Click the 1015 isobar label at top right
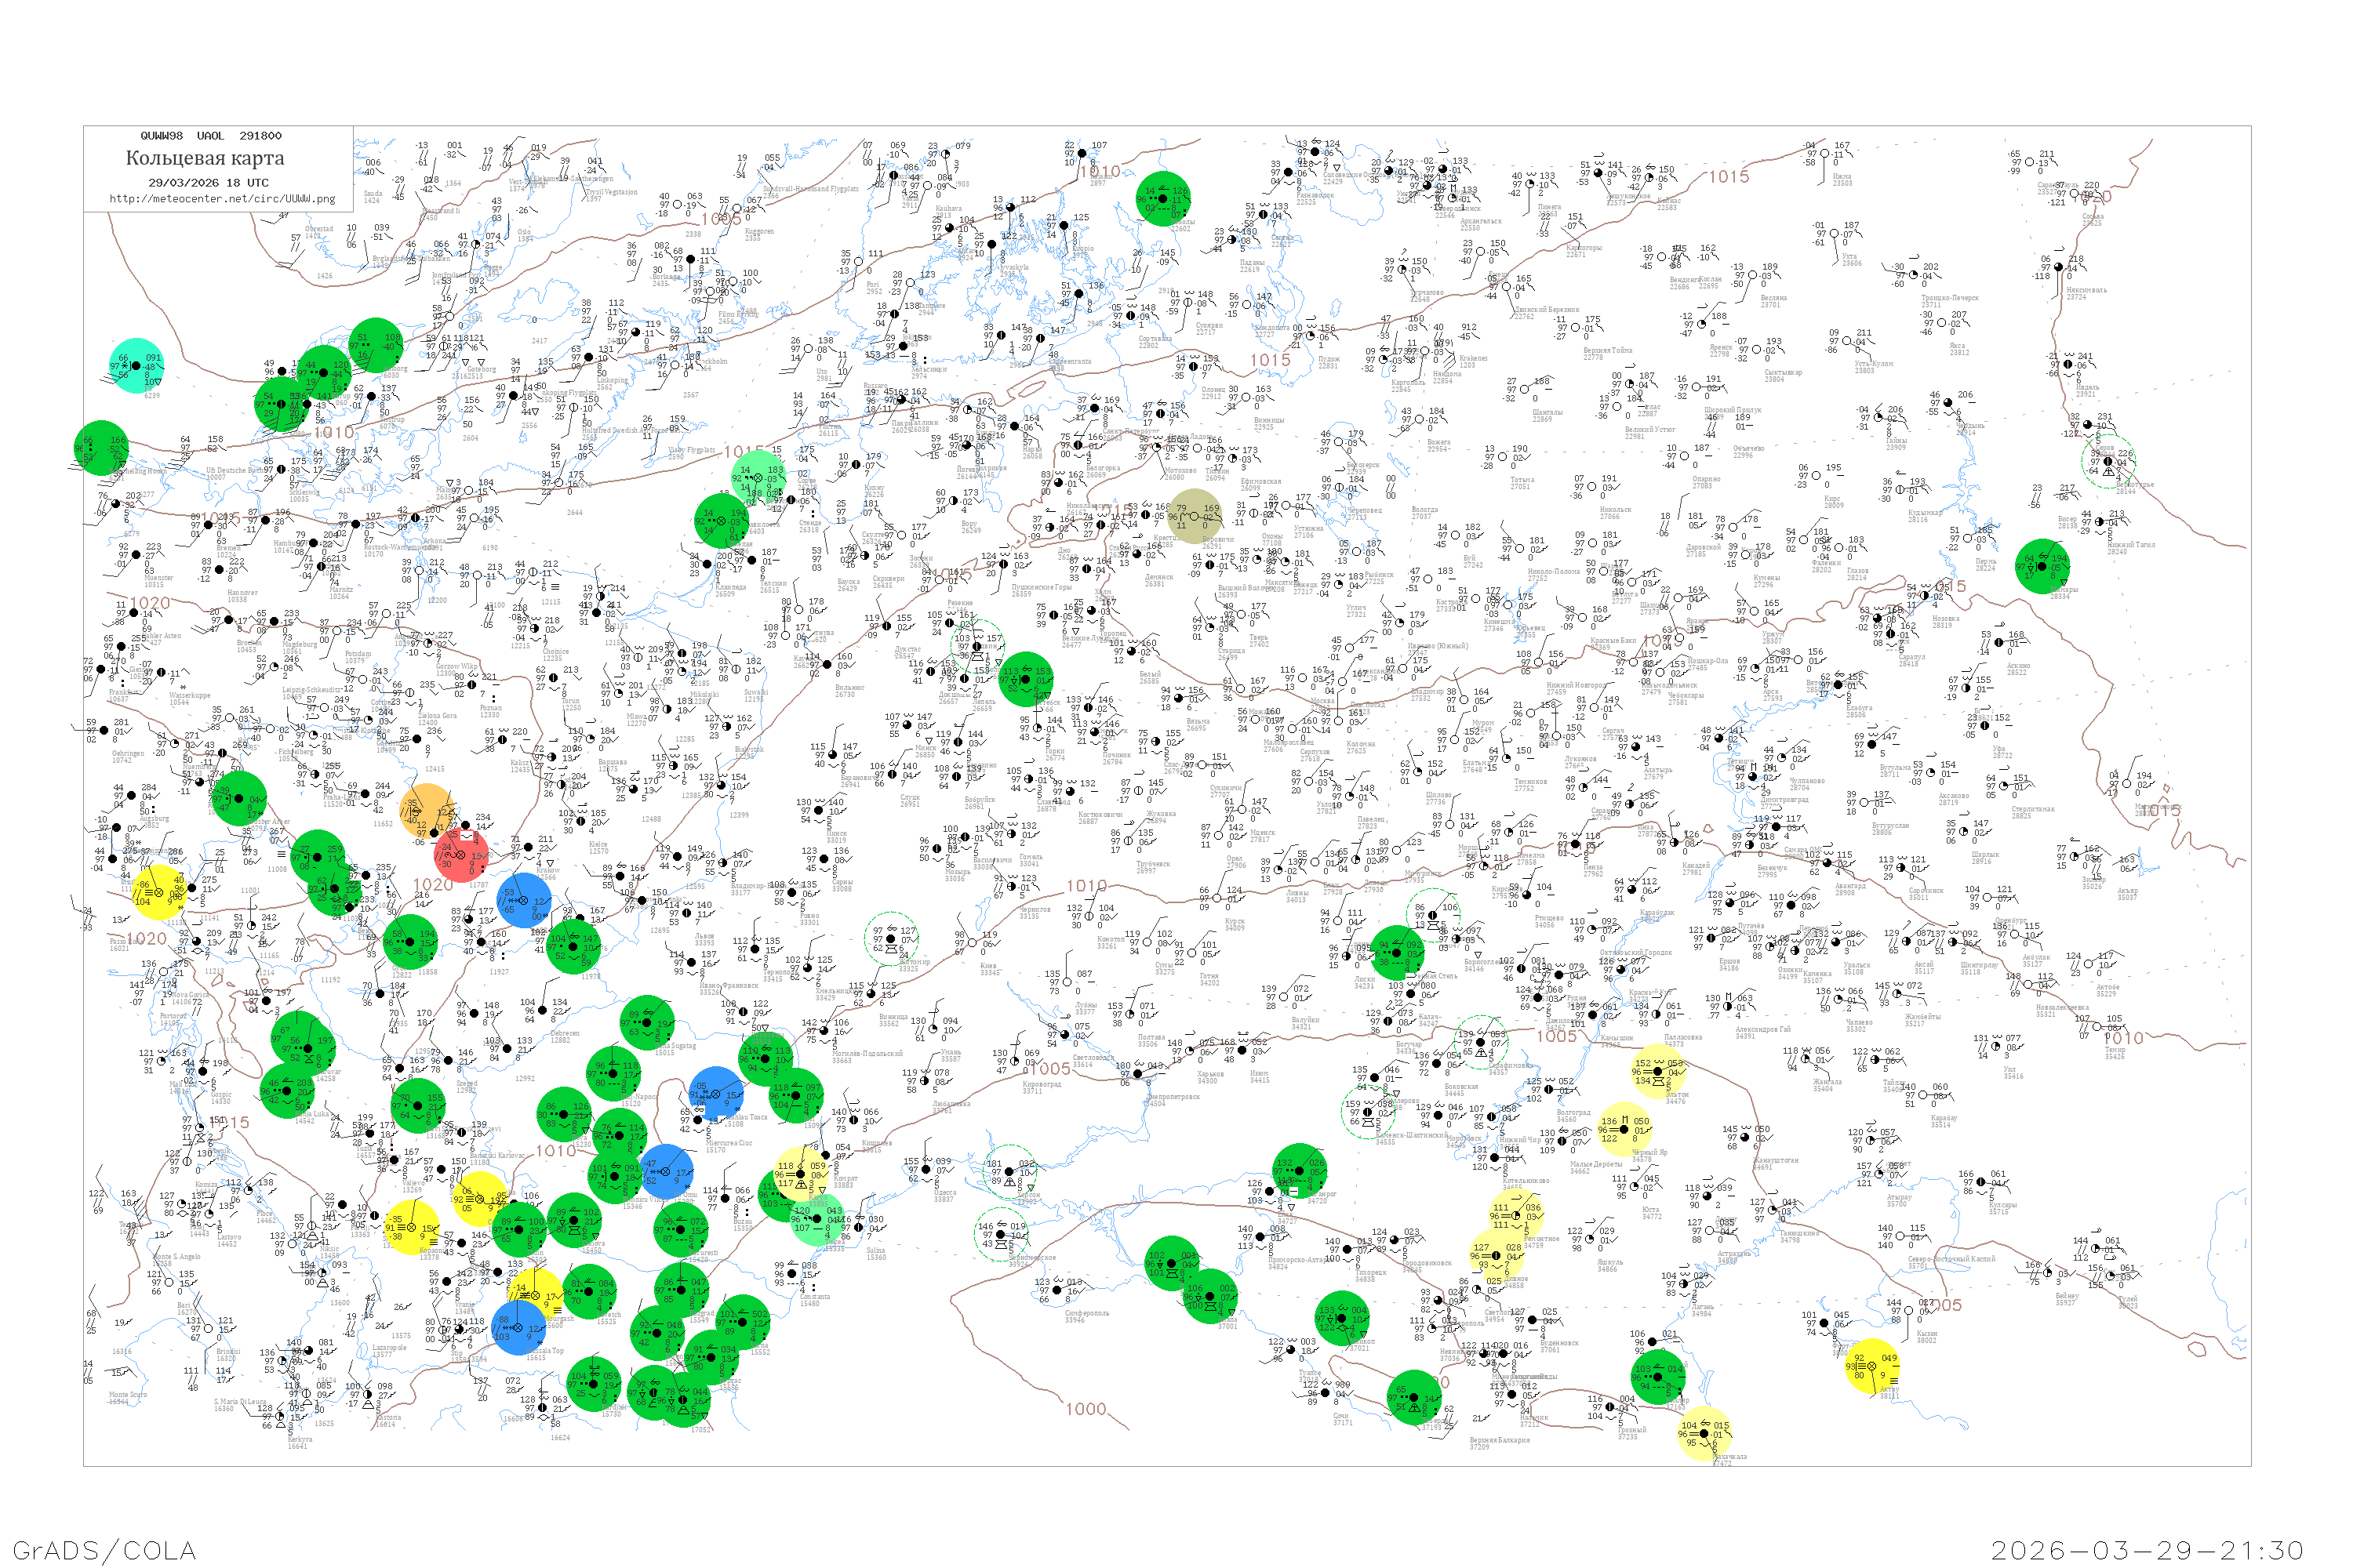This screenshot has width=2353, height=1568. point(1729,177)
